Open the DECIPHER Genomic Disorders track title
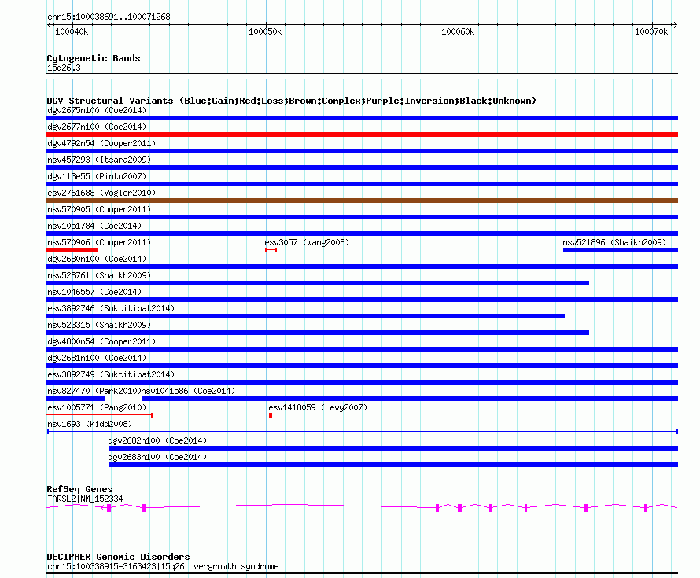700x578 pixels. (118, 557)
